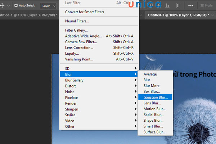Open the Move tool preset chevron
Viewport: 216px width, 144px height.
coord(8,6)
